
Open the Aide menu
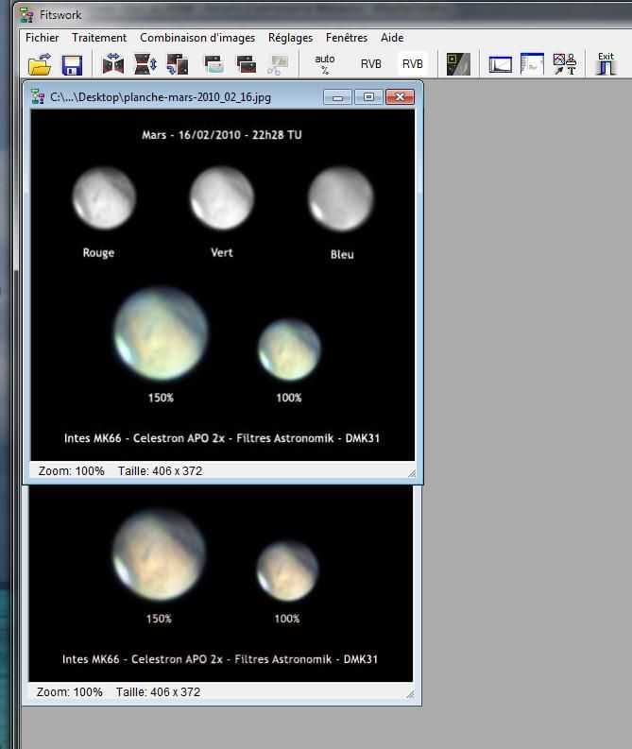(392, 38)
